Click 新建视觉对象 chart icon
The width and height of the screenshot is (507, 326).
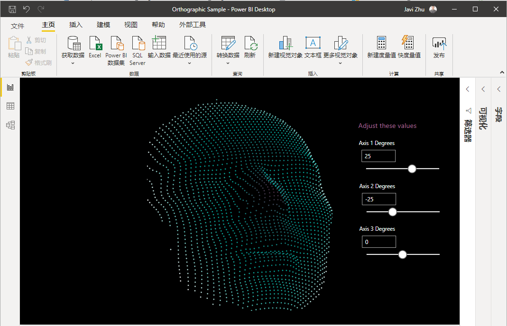(x=285, y=43)
